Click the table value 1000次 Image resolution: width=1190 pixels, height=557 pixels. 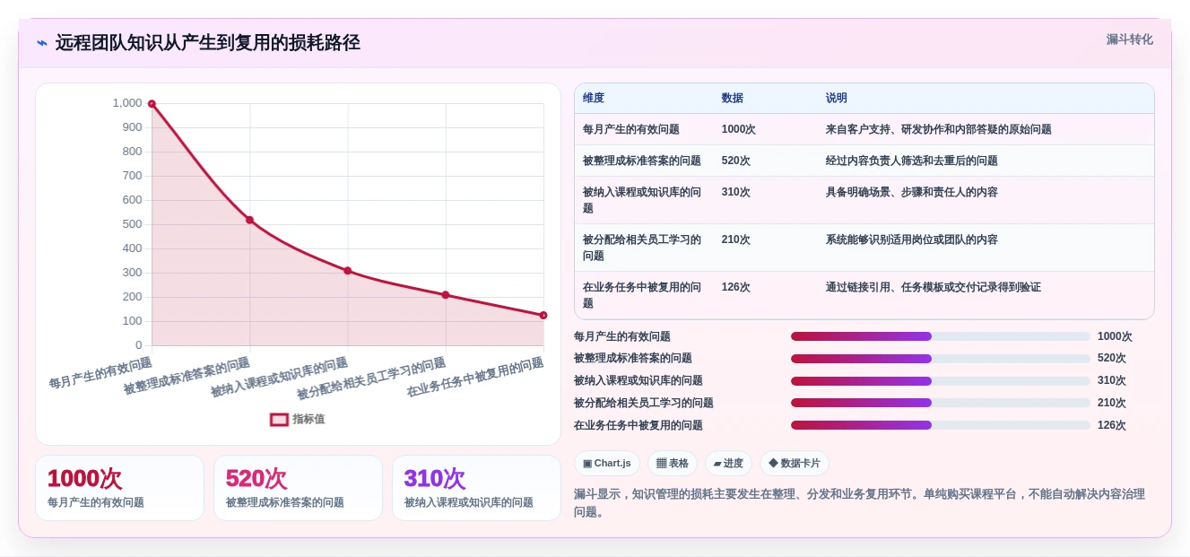(x=739, y=130)
